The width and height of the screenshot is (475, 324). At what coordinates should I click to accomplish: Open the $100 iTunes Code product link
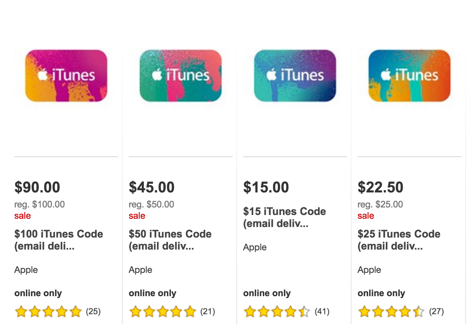click(59, 240)
